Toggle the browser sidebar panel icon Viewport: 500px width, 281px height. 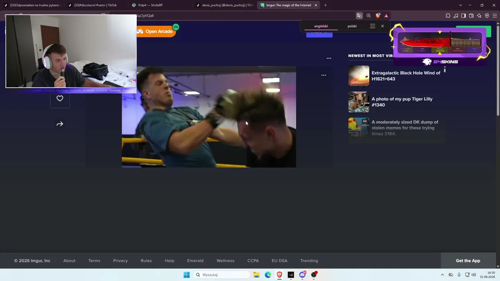point(464,16)
